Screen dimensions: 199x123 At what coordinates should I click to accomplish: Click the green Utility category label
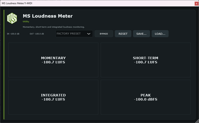(26, 21)
